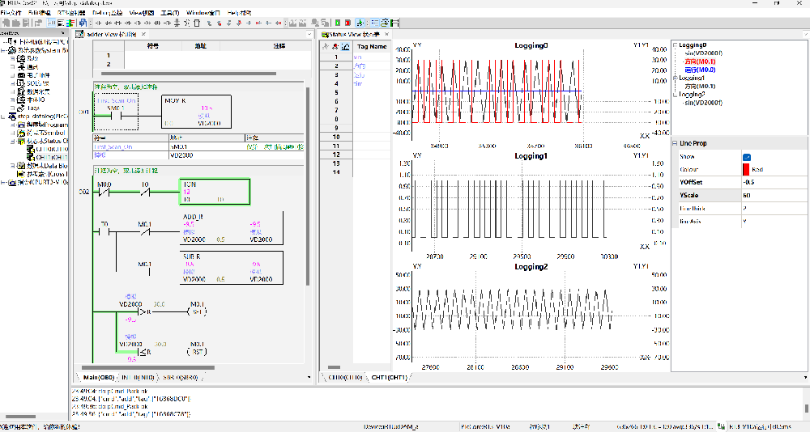Screen dimensions: 810x432
Task: Switch to the CHT0 tab at bottom
Action: [x=344, y=378]
